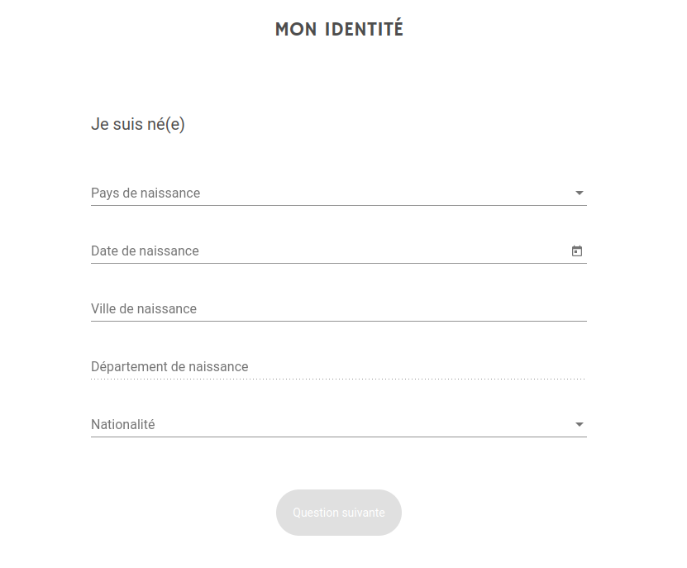Open the calendar icon for Date de naissance

(576, 251)
